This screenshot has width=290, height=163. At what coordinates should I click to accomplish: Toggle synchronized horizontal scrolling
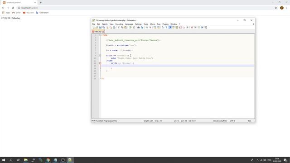pyautogui.click(x=159, y=27)
